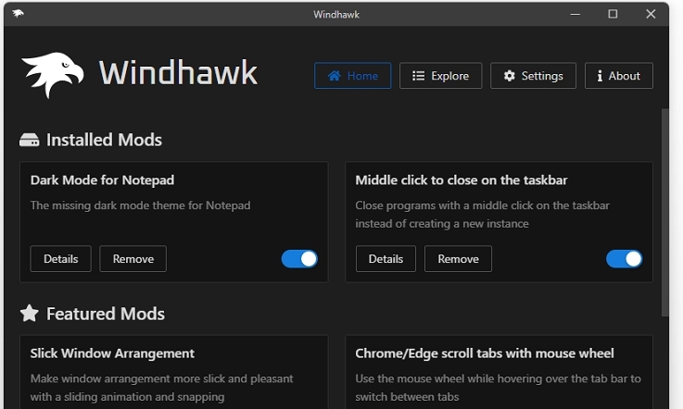683x409 pixels.
Task: Open the Settings tab
Action: pos(533,76)
